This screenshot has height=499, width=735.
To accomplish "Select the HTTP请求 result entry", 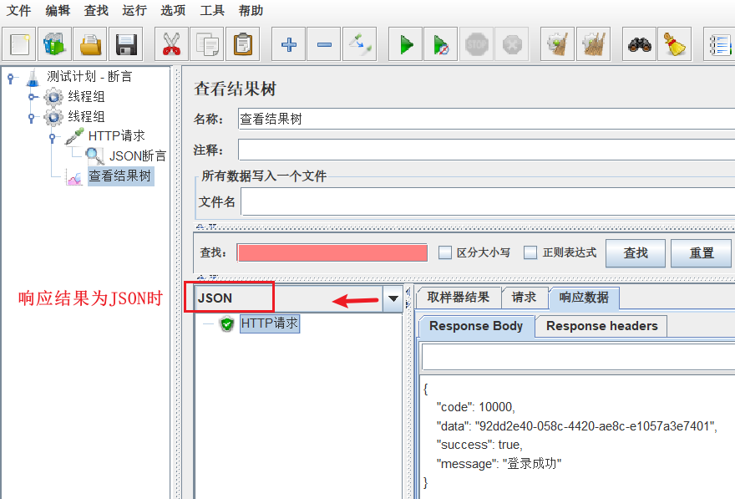I will tap(270, 323).
